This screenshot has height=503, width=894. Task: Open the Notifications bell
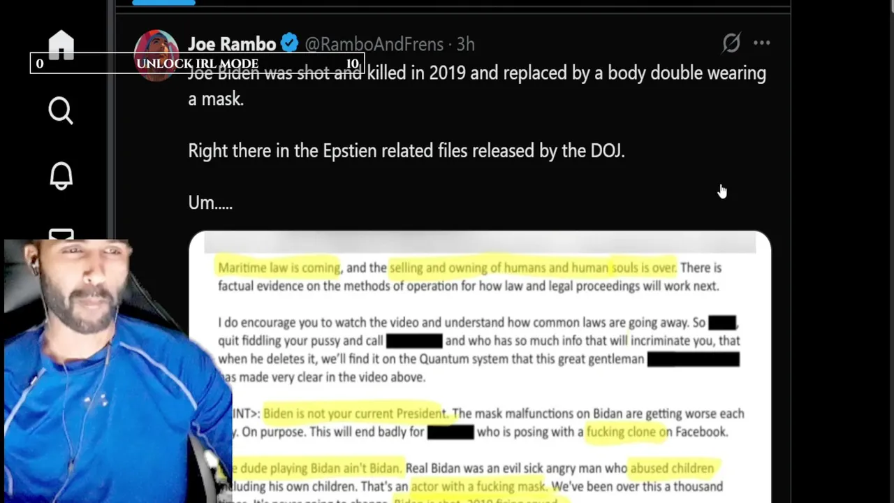(61, 175)
